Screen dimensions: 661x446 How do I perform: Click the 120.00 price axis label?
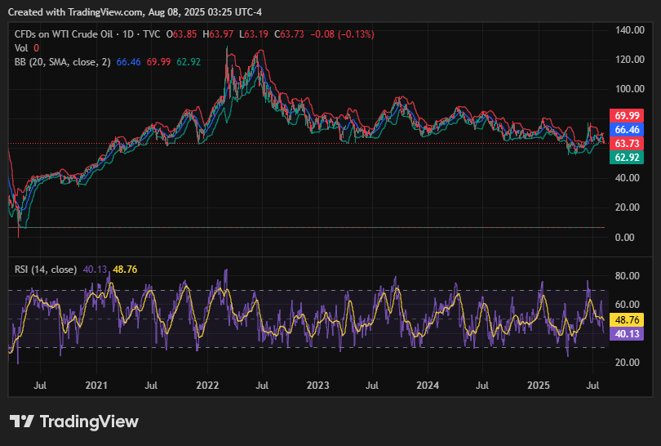(630, 60)
